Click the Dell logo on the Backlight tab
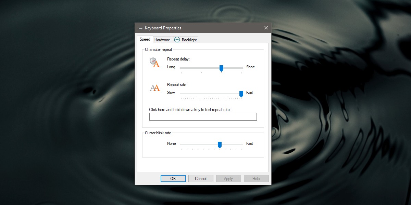Image resolution: width=411 pixels, height=205 pixels. coord(177,40)
